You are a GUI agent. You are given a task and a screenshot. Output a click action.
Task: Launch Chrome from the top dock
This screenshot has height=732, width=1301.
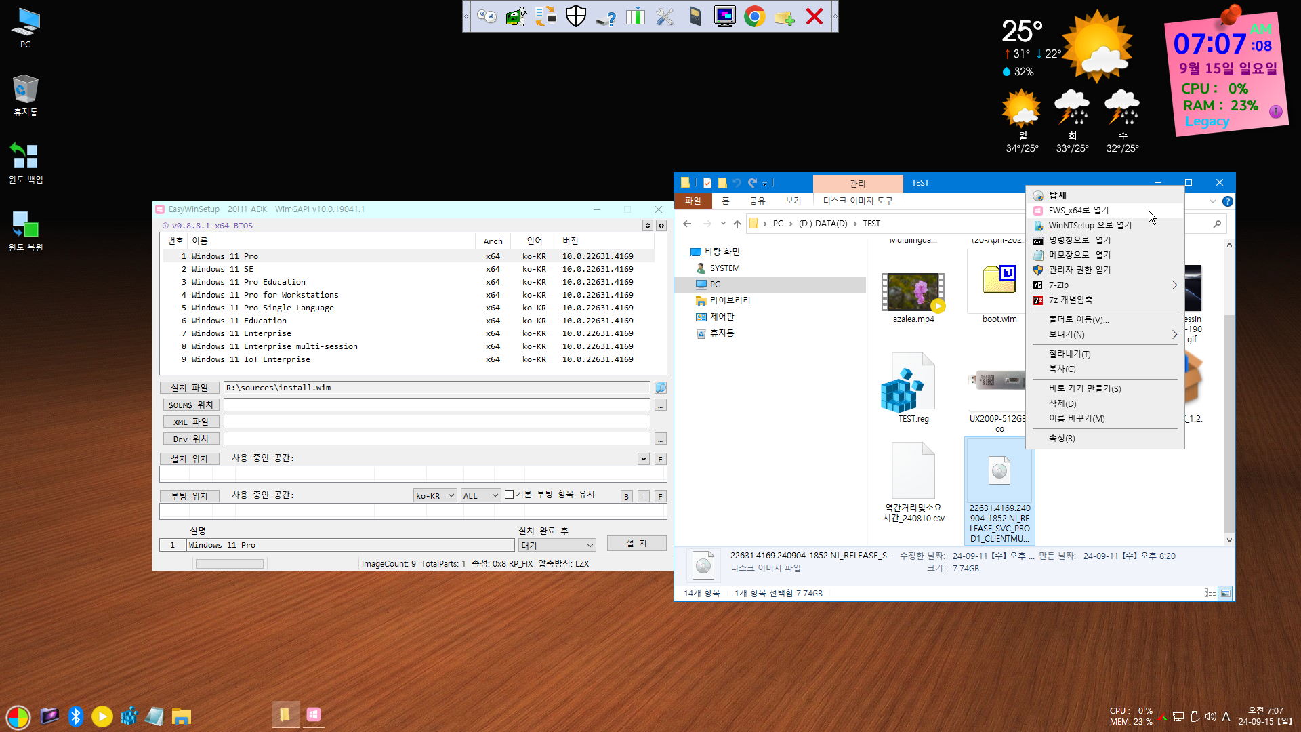point(754,16)
